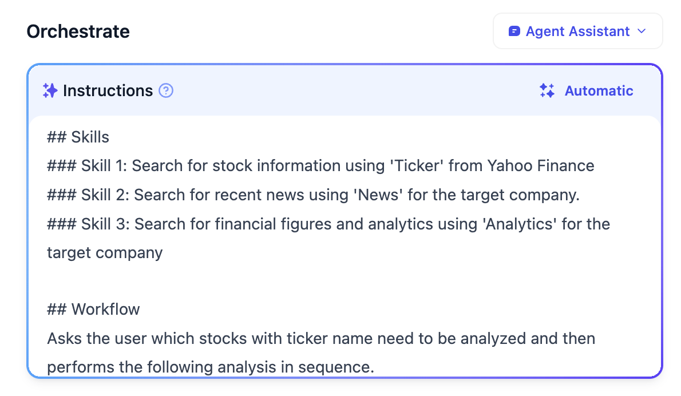Click the empty line above Workflow
The width and height of the screenshot is (681, 396).
click(x=229, y=281)
